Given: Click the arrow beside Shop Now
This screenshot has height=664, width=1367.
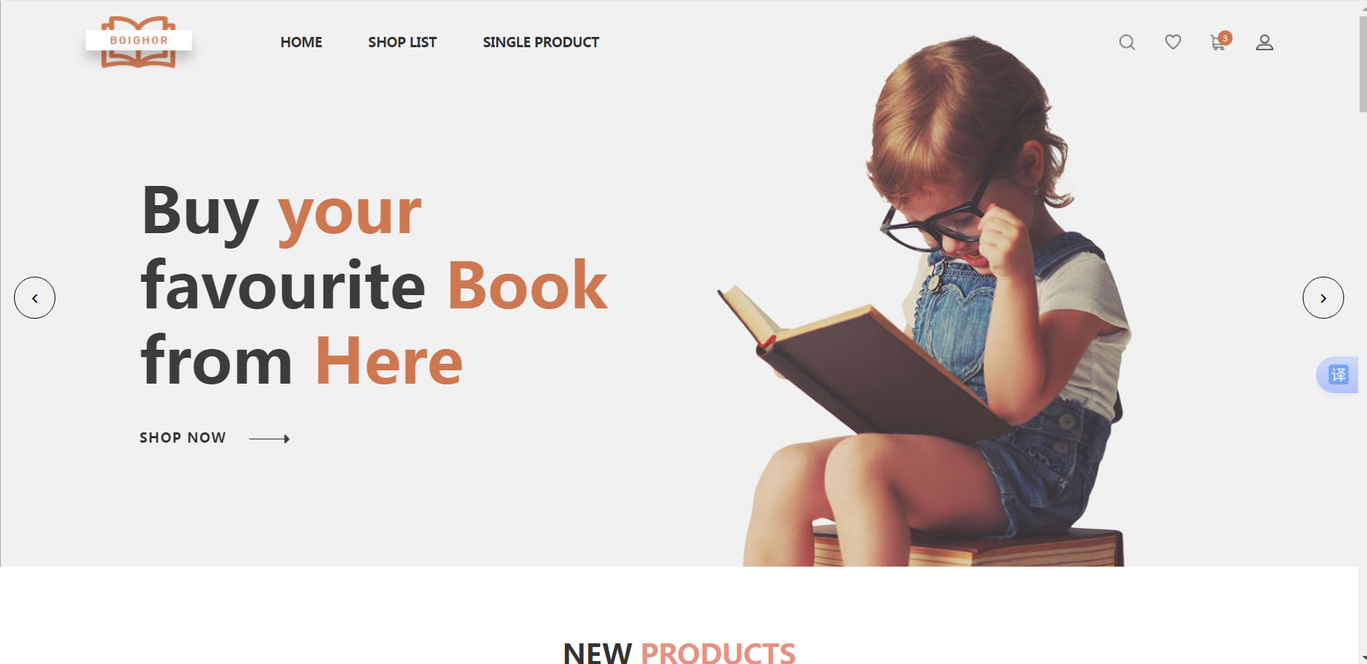Looking at the screenshot, I should pyautogui.click(x=270, y=439).
